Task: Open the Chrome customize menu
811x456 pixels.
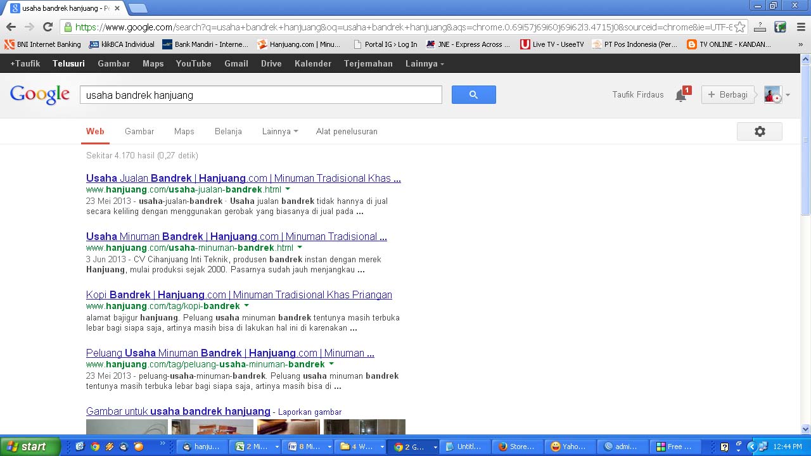Action: 801,27
